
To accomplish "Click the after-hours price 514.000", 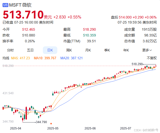I will pos(125,17).
